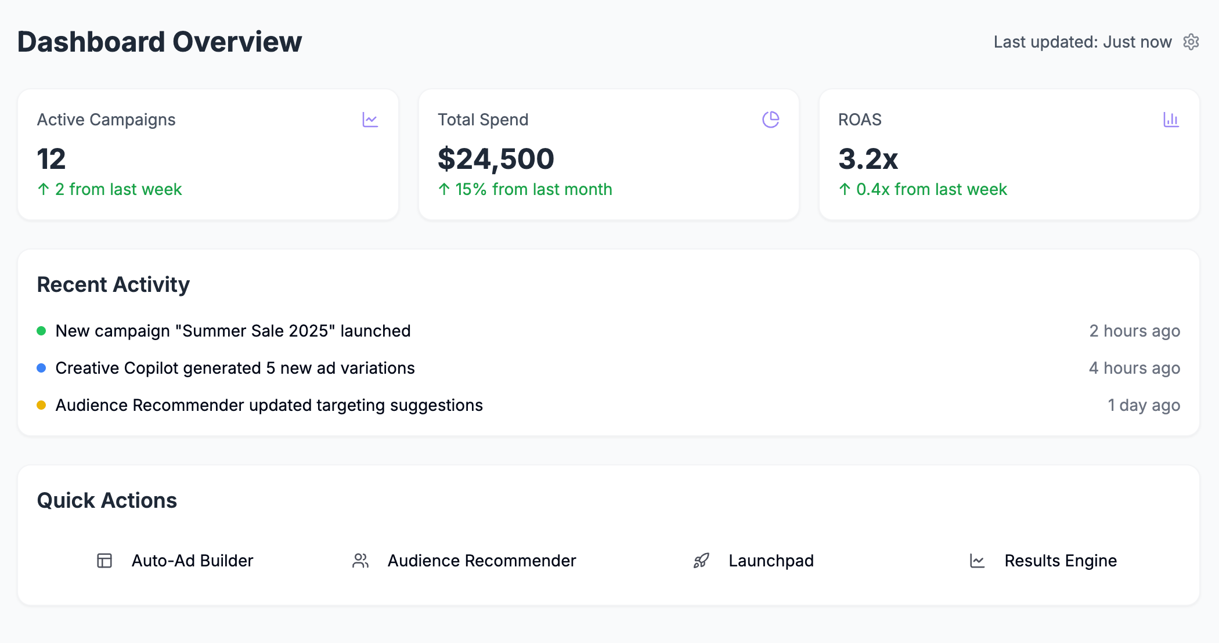Click the blue status dot in Recent Activity
Screen dimensions: 1219x643
click(41, 368)
